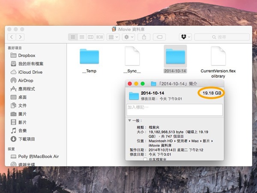Click the Share toolbar button
The height and width of the screenshot is (193, 257).
click(x=144, y=37)
